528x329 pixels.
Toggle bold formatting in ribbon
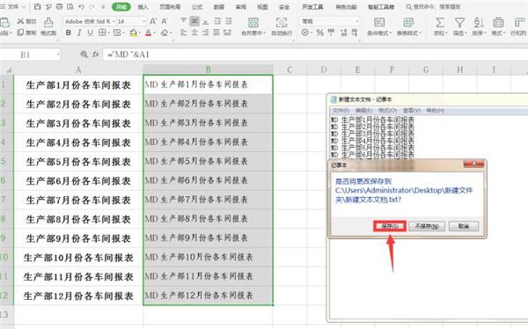point(69,33)
